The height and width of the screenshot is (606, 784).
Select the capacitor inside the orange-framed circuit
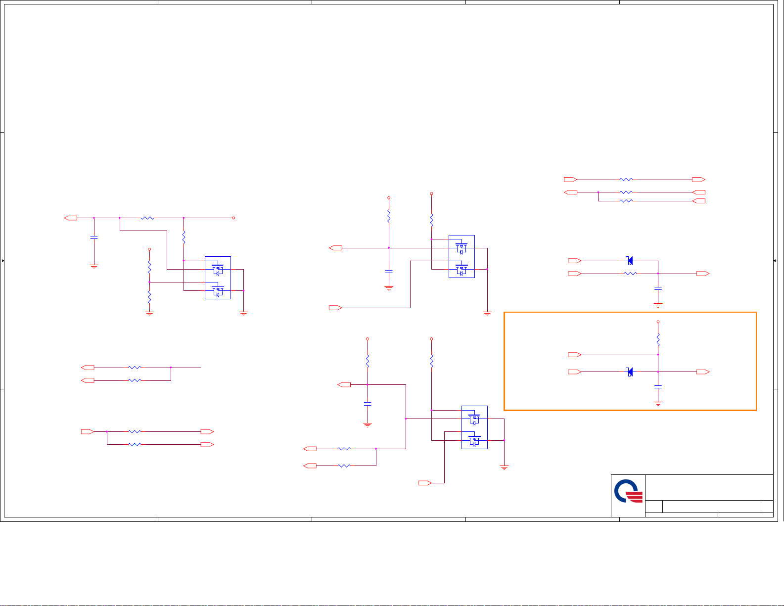pyautogui.click(x=658, y=386)
